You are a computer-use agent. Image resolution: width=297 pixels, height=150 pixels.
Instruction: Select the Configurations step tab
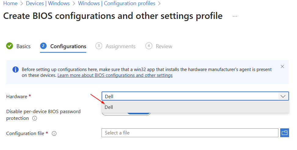(x=68, y=46)
